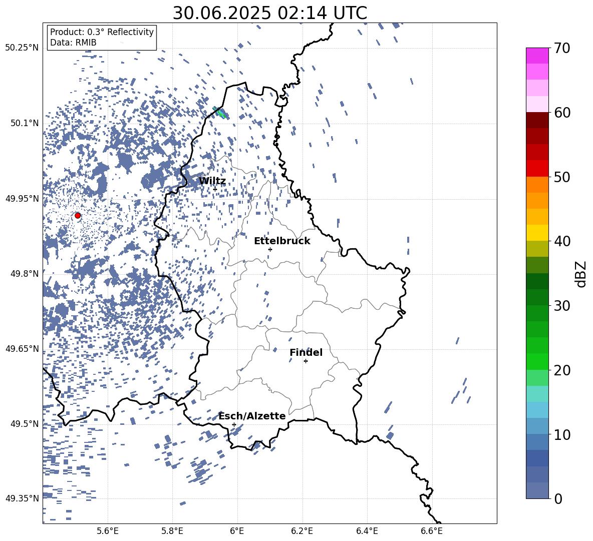This screenshot has width=593, height=541.
Task: Click 'Data: RMIB' legend text
Action: tap(73, 43)
